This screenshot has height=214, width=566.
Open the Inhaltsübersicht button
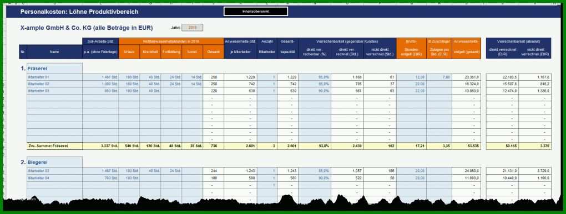point(256,12)
